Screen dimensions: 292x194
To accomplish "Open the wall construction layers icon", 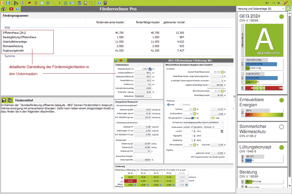I will click(22, 3).
